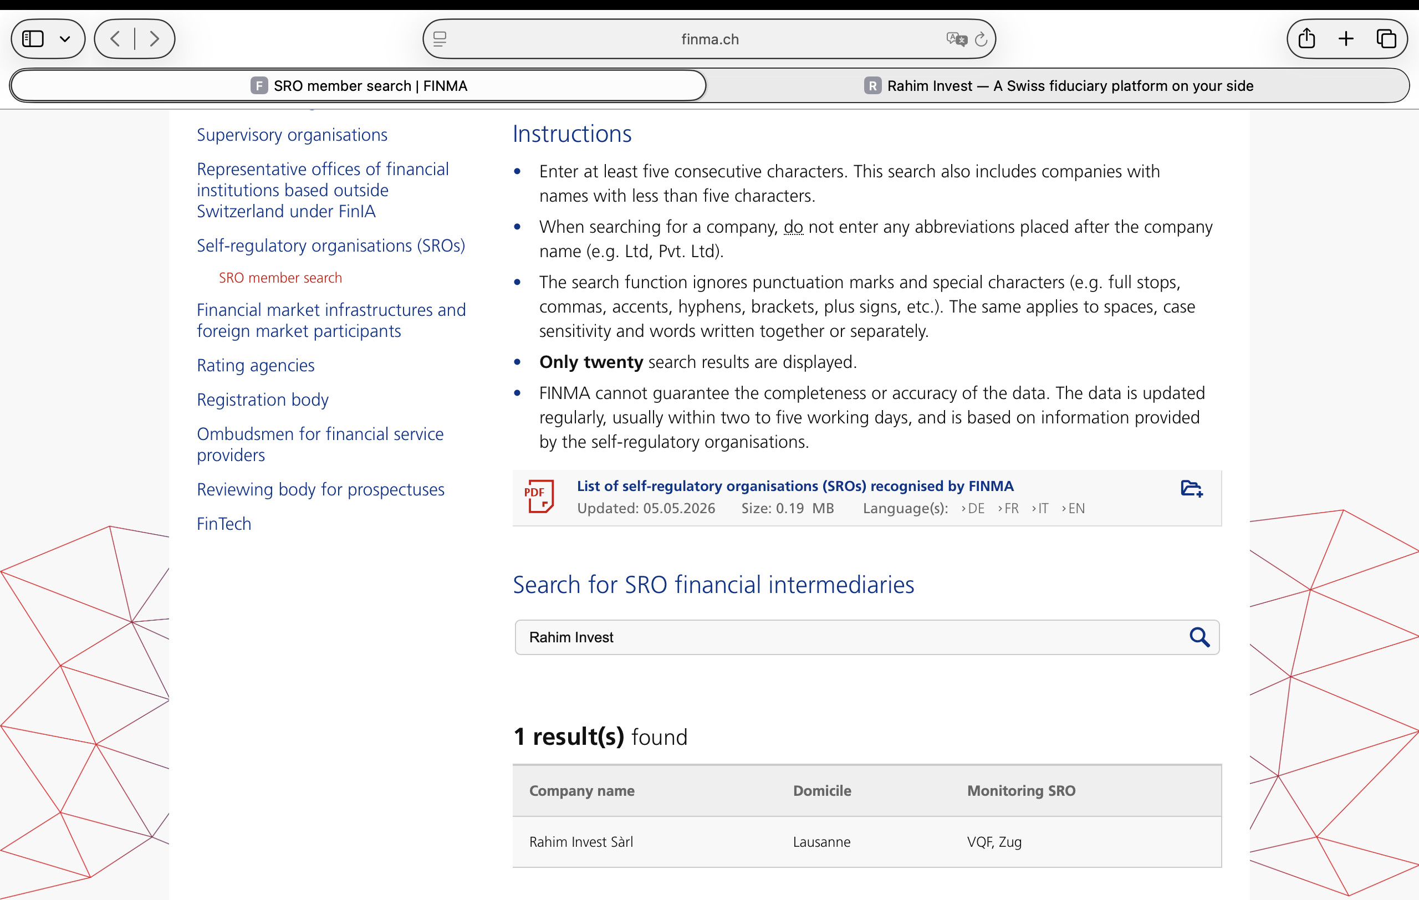Click the magnifying glass search icon
Viewport: 1419px width, 900px height.
tap(1199, 637)
